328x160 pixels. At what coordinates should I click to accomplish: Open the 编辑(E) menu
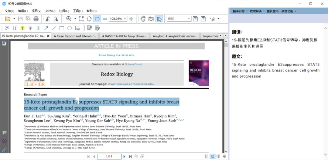[23, 11]
